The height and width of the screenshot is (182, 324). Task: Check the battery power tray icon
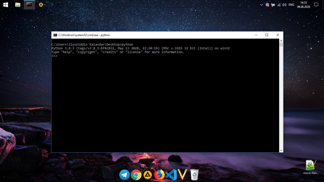273,5
